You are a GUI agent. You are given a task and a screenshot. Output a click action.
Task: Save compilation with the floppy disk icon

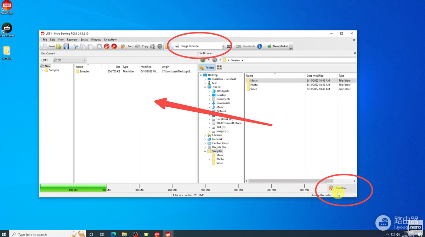66,46
